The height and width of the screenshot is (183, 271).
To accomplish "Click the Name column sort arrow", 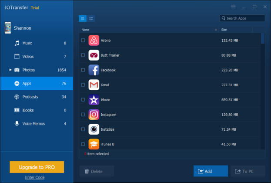I will coord(216,30).
